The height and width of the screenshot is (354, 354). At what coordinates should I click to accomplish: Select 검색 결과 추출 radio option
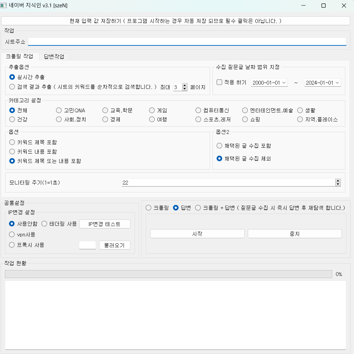coord(83,87)
